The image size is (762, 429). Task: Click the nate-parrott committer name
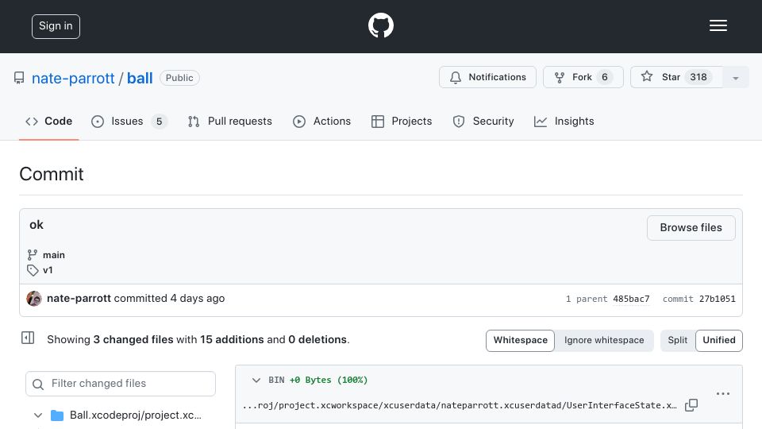[x=79, y=298]
